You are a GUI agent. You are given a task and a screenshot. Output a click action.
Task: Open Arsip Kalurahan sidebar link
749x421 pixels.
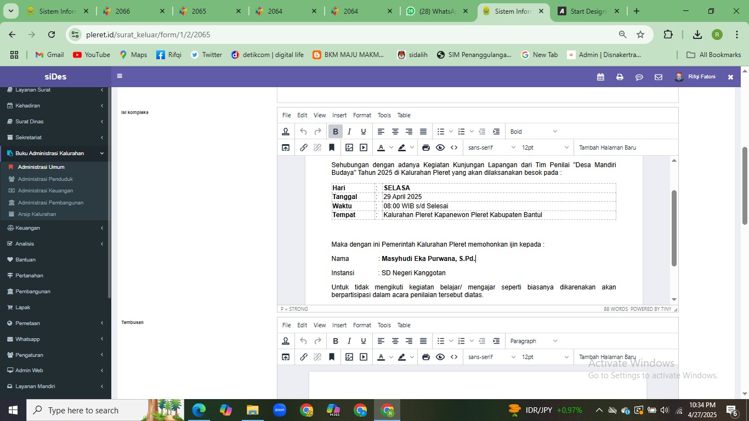point(37,214)
